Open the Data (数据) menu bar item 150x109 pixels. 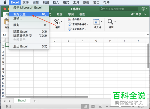click(x=86, y=2)
